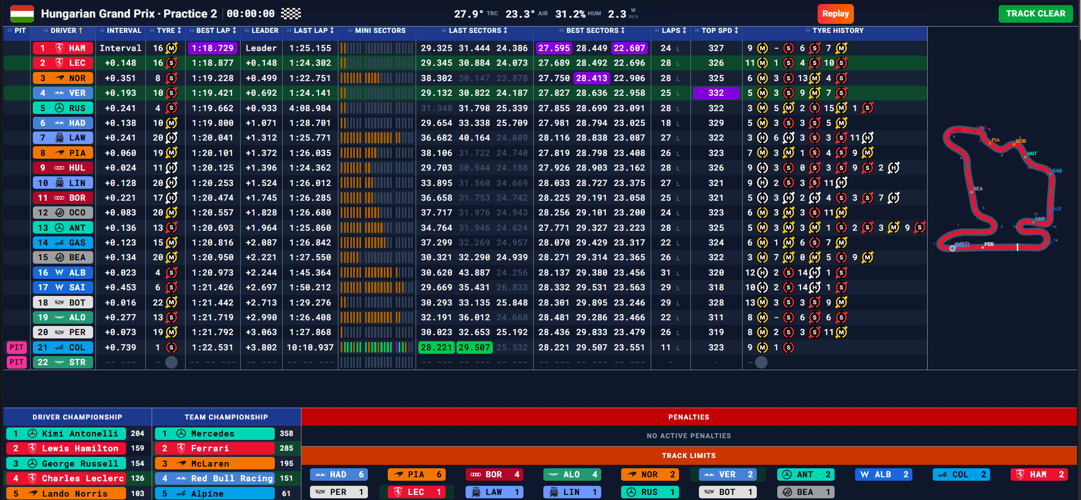Click the 31.2% humidity reading
1081x500 pixels.
570,14
